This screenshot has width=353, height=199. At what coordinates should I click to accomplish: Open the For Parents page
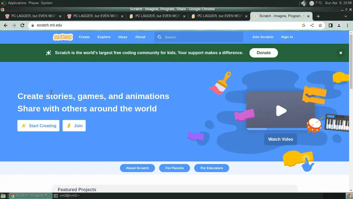click(174, 168)
